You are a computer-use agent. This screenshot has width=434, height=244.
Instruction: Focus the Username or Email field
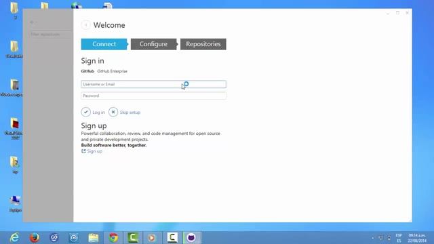click(153, 84)
